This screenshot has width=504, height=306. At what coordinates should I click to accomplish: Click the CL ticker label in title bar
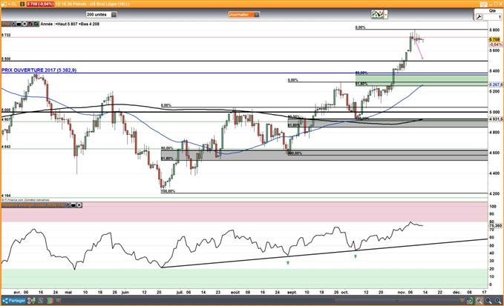[13, 4]
